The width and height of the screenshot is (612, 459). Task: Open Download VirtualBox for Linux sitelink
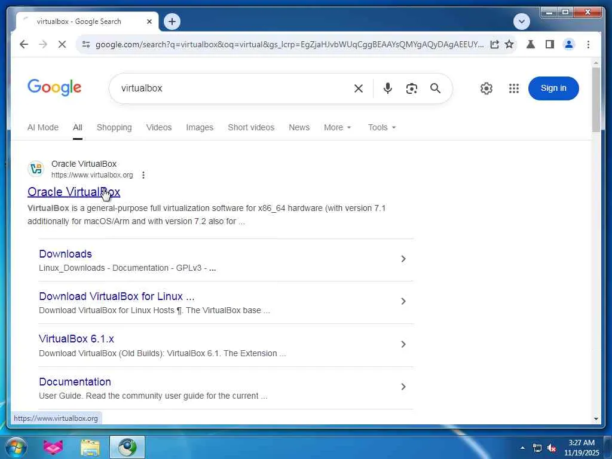(x=117, y=296)
